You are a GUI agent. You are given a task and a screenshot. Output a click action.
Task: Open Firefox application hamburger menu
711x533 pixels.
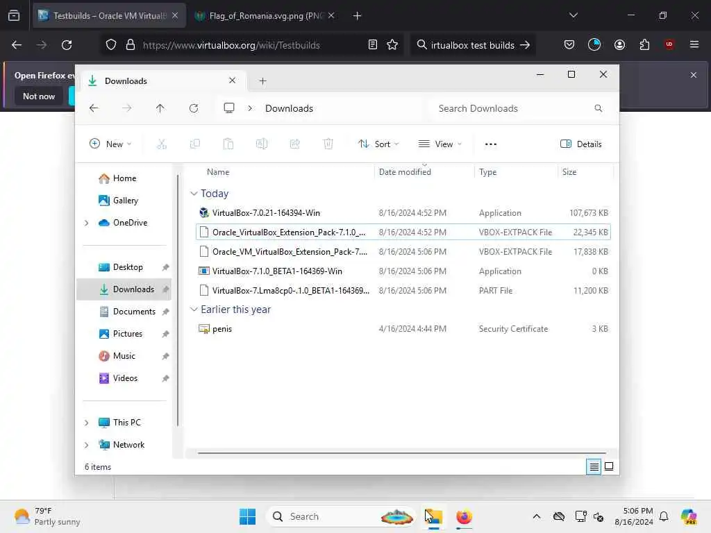tap(694, 44)
